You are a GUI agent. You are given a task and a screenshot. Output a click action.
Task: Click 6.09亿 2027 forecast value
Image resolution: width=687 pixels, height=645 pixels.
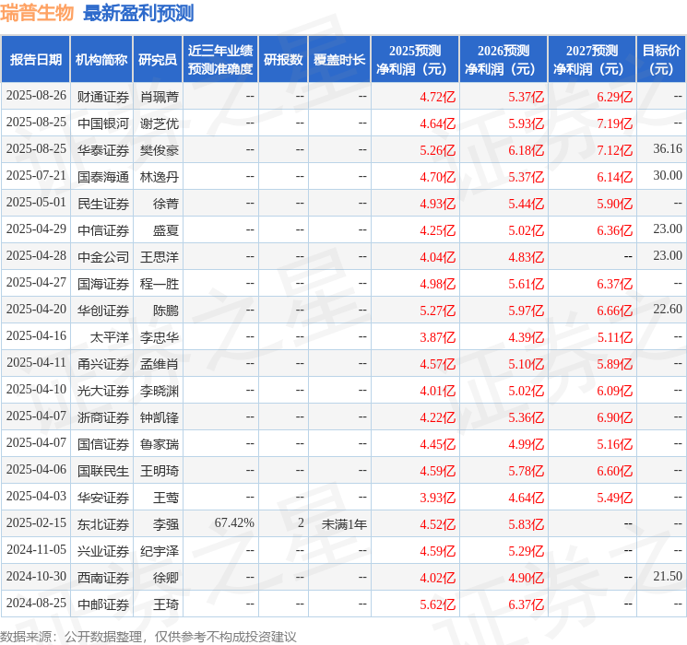[614, 391]
